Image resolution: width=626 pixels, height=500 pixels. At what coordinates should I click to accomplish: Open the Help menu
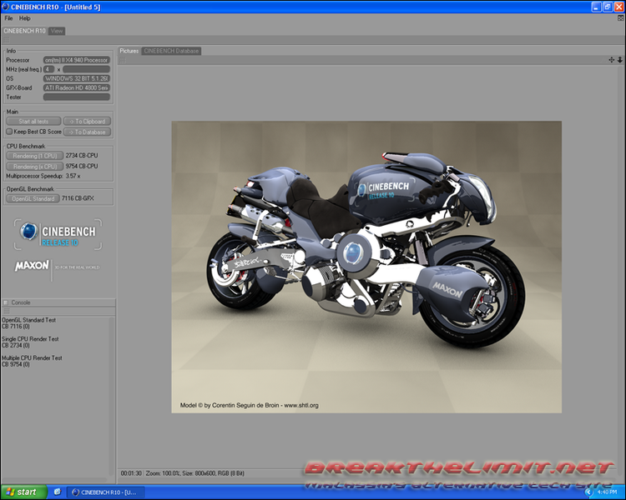point(24,18)
